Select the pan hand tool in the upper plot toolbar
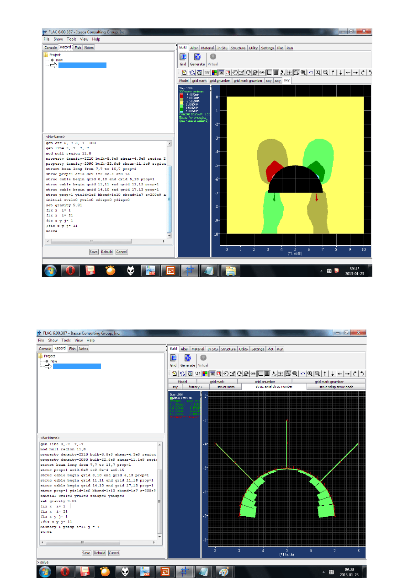The image size is (408, 578). click(x=235, y=72)
